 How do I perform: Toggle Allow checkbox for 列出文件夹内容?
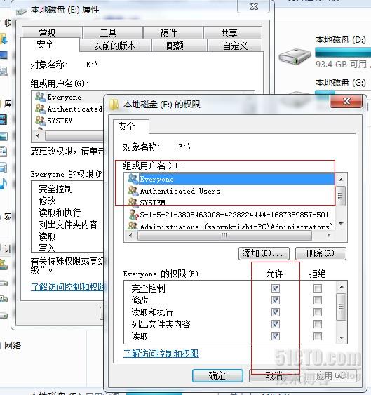[276, 324]
